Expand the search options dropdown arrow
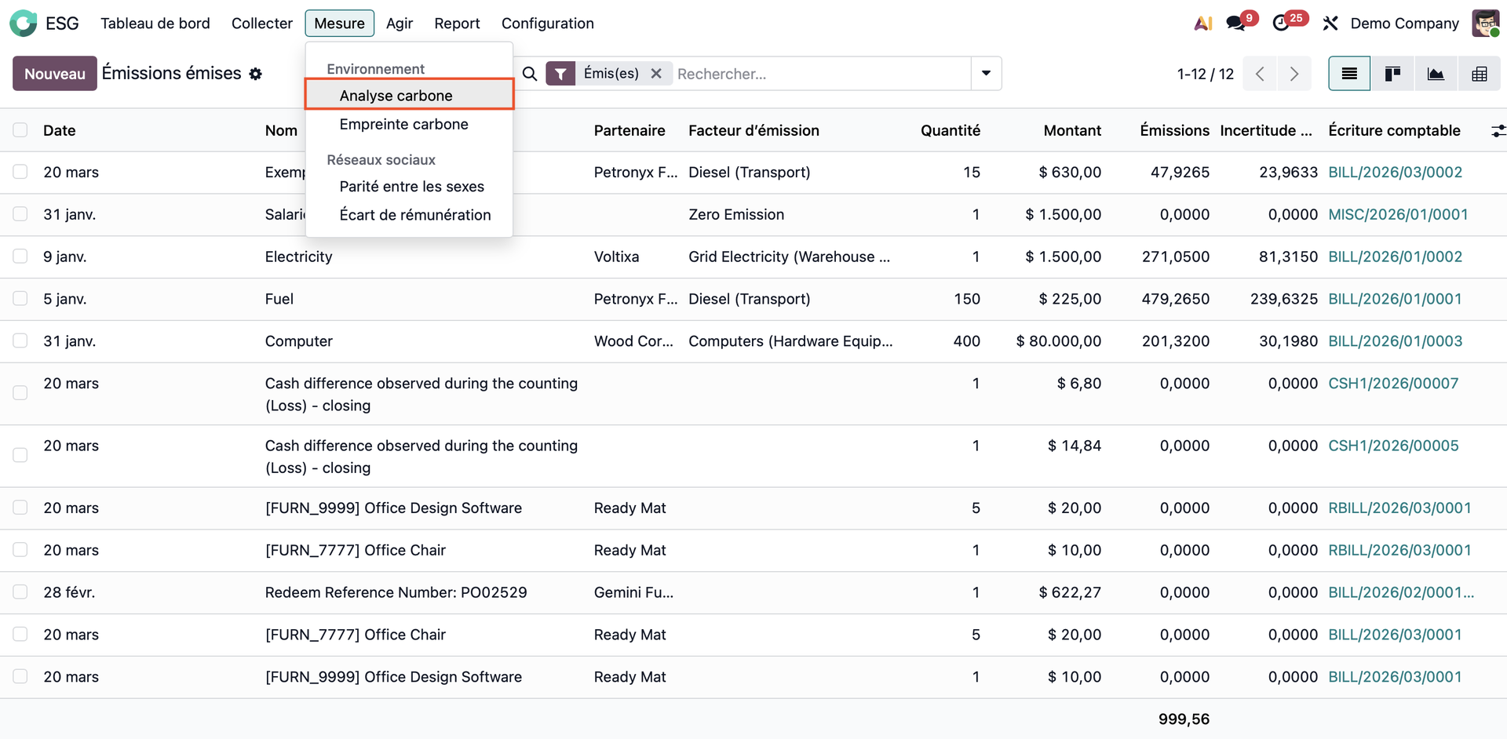Viewport: 1507px width, 739px height. [x=986, y=74]
